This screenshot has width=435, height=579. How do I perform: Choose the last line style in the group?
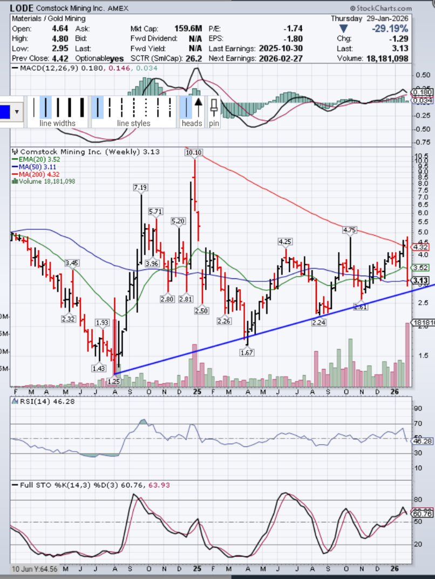pos(170,107)
